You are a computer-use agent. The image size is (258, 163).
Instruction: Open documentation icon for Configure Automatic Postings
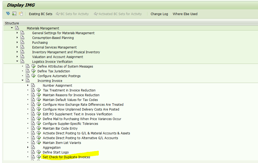(28, 76)
